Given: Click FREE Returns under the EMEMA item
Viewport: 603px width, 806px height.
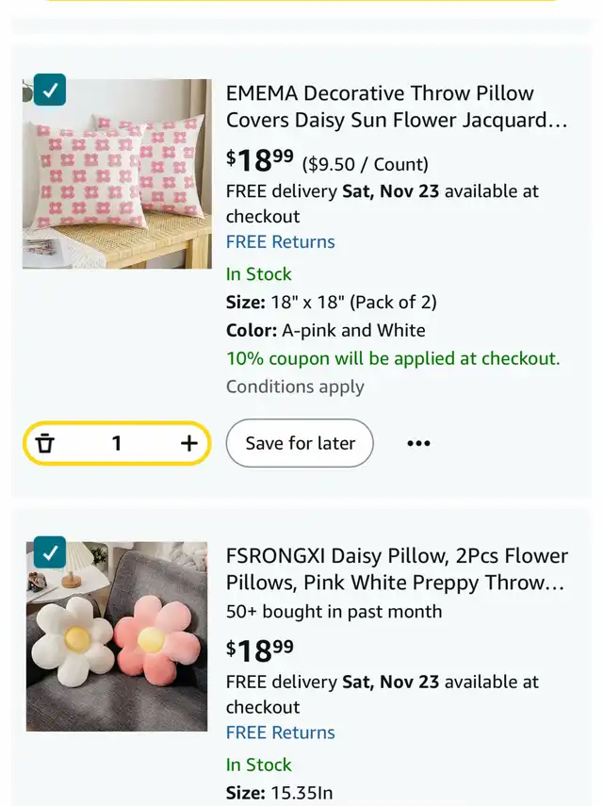Looking at the screenshot, I should pyautogui.click(x=280, y=241).
